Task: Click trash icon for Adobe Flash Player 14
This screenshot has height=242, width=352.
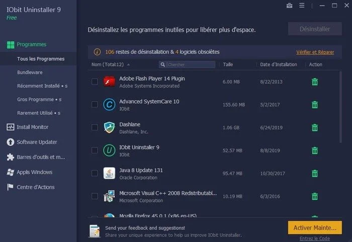Action: click(315, 82)
